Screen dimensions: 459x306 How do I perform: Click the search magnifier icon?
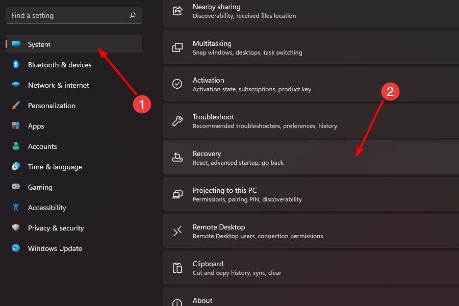coord(133,15)
